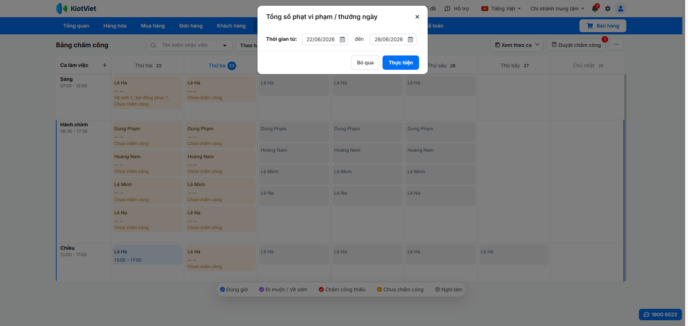Click the Hành chính 08:30 - 17:30 shift label
Viewport: 688px width, 326px height.
(x=74, y=127)
